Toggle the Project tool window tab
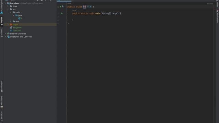Viewport: 219px width, 123px height. point(1,21)
